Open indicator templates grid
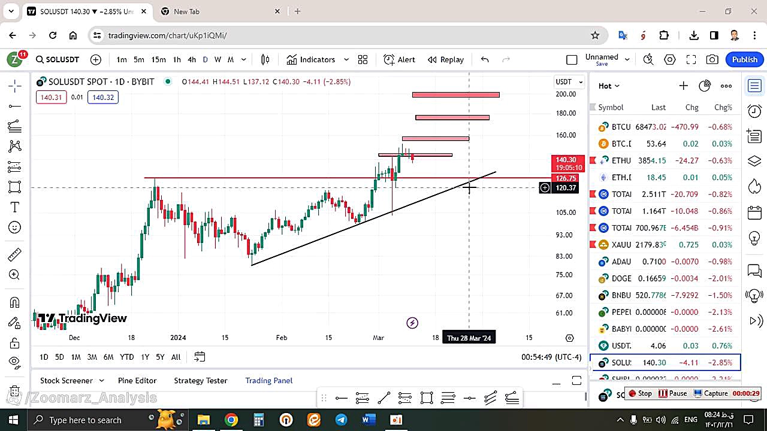Screen dimensions: 767x431 pyautogui.click(x=363, y=59)
